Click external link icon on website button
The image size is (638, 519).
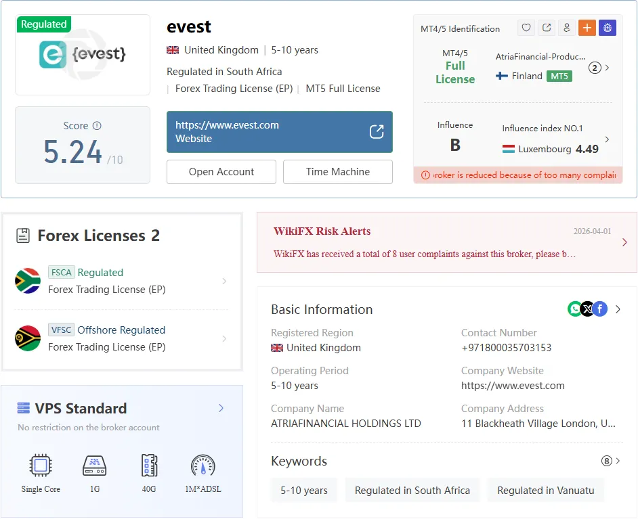click(x=377, y=132)
